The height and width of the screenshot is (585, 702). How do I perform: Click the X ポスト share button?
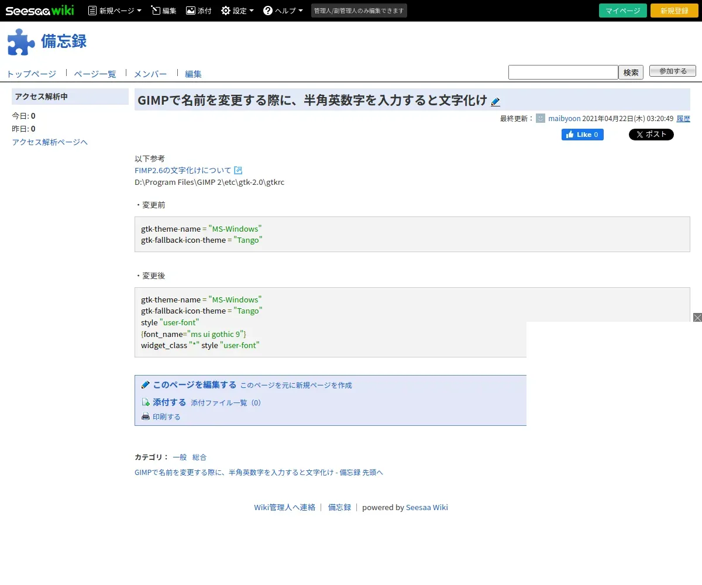point(651,135)
